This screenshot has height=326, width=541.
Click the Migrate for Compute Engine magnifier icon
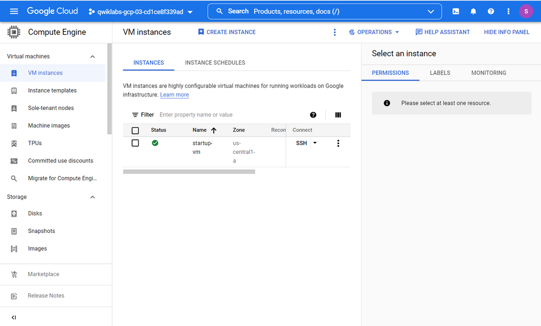pyautogui.click(x=14, y=178)
